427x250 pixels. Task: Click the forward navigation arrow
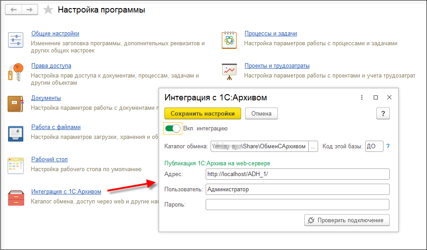30,10
